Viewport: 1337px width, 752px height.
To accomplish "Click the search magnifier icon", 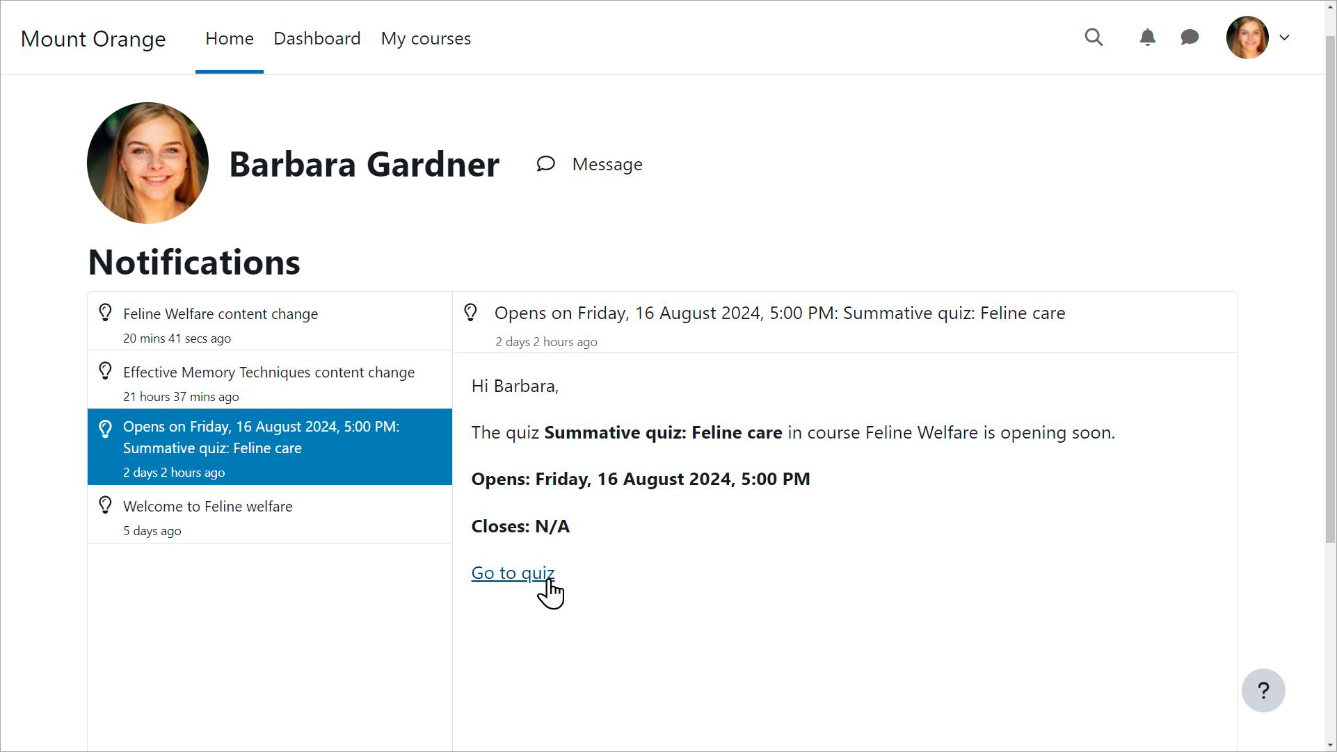I will pyautogui.click(x=1094, y=38).
